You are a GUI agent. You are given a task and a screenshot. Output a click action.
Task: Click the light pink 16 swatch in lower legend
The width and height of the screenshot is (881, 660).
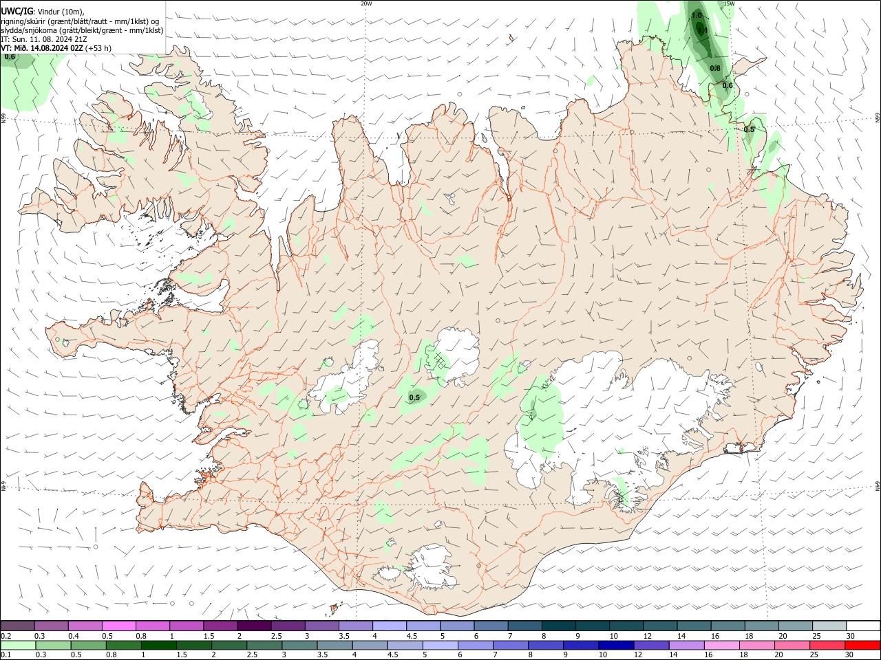point(721,645)
